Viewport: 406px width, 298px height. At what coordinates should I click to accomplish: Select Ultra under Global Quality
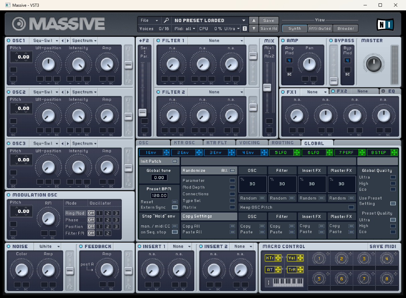click(393, 177)
